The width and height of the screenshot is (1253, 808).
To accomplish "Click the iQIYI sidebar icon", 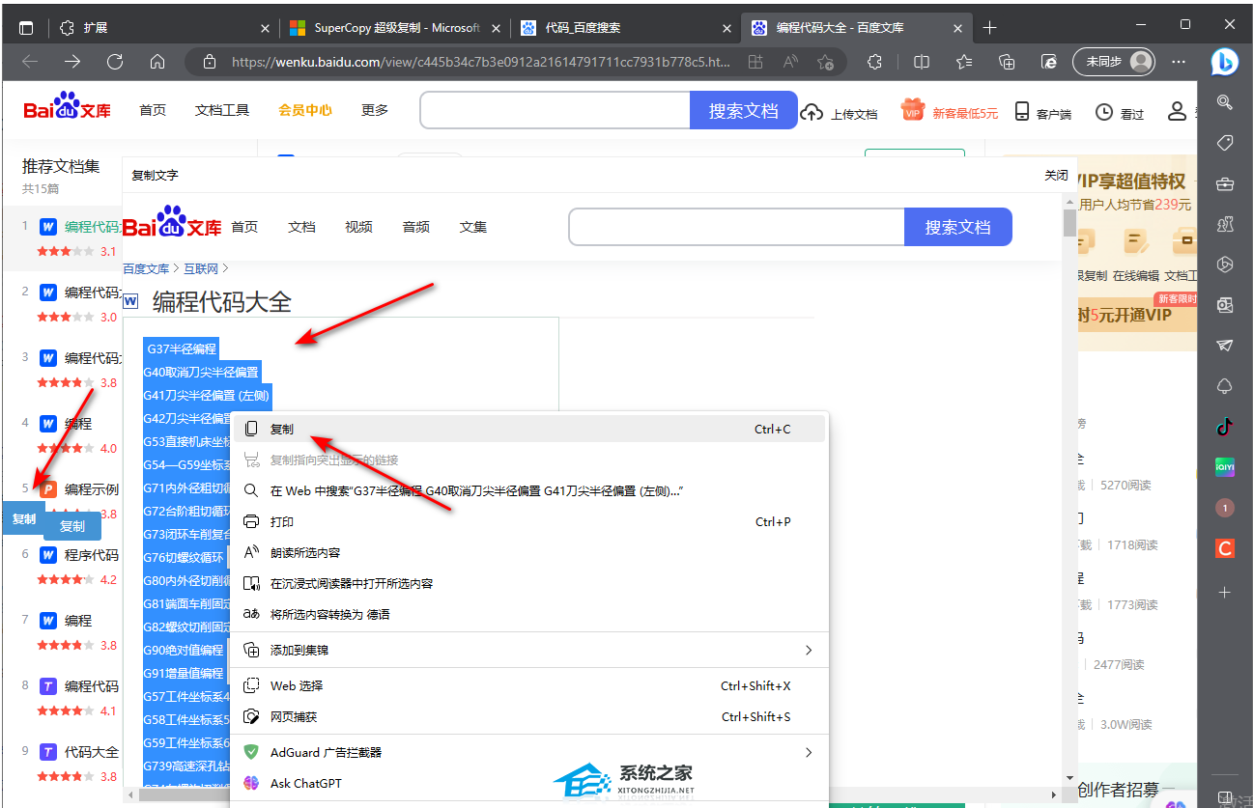I will (x=1225, y=467).
